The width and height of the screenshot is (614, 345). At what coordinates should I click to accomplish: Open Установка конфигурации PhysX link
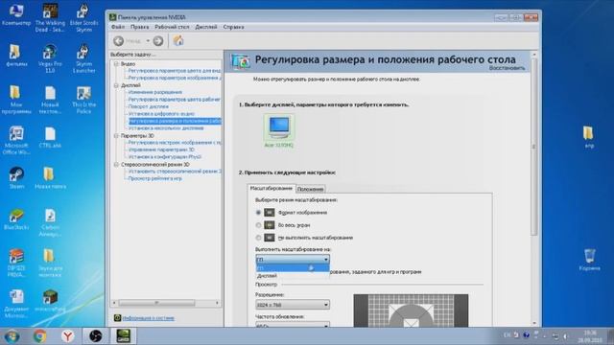point(165,156)
